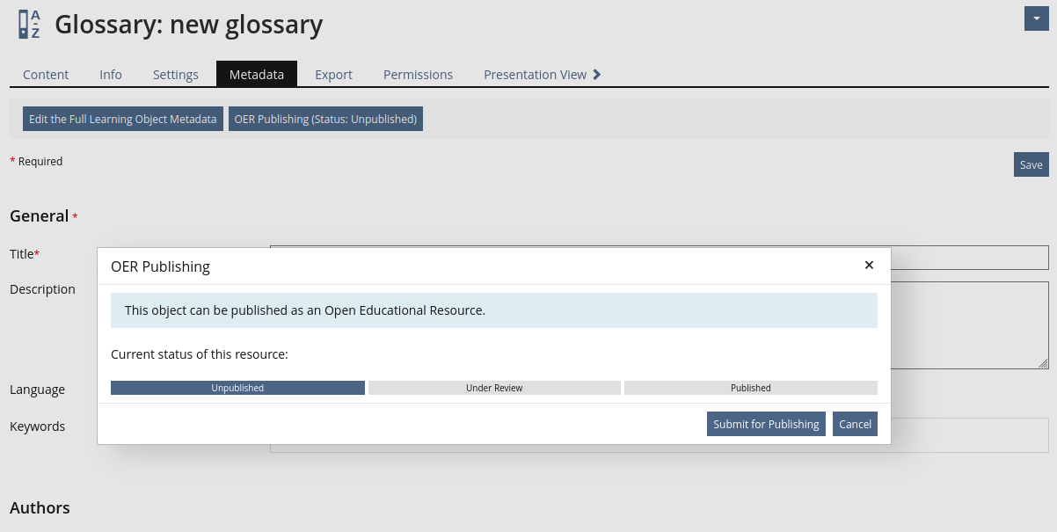Click into the Title input field

click(x=967, y=257)
